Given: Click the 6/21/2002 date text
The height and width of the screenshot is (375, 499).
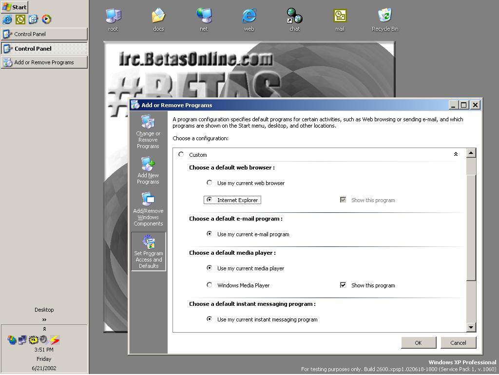Looking at the screenshot, I should pyautogui.click(x=44, y=368).
